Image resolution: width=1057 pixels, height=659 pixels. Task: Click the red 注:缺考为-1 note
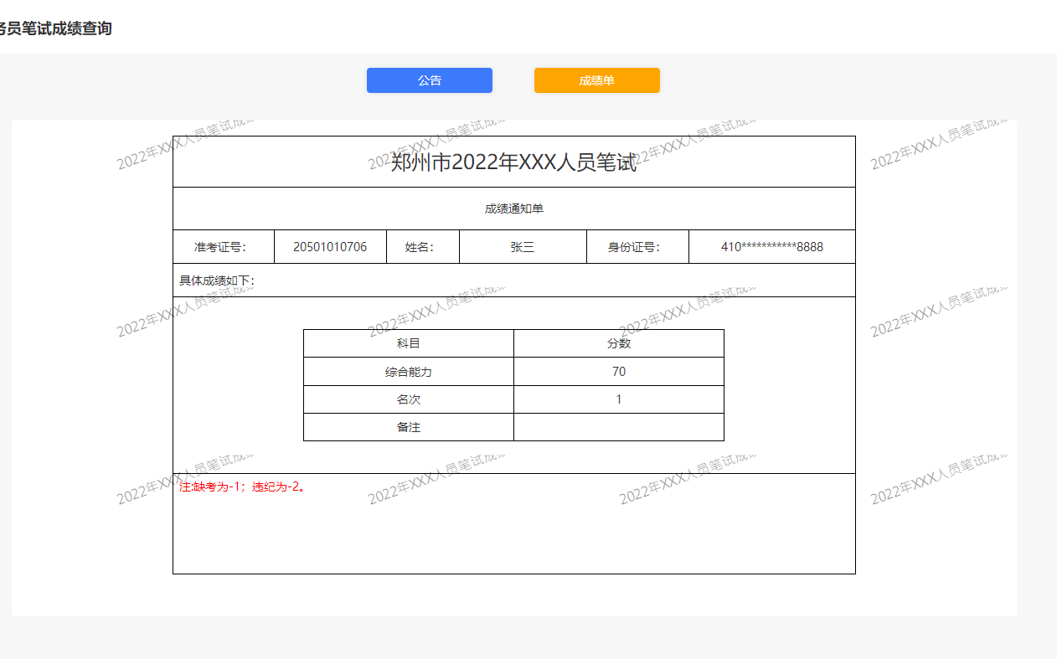(242, 487)
